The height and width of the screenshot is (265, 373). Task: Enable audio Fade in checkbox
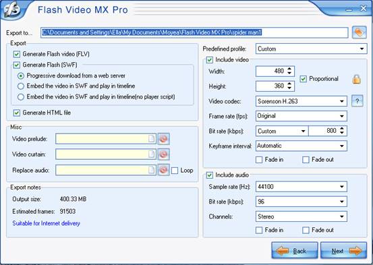[x=259, y=230]
